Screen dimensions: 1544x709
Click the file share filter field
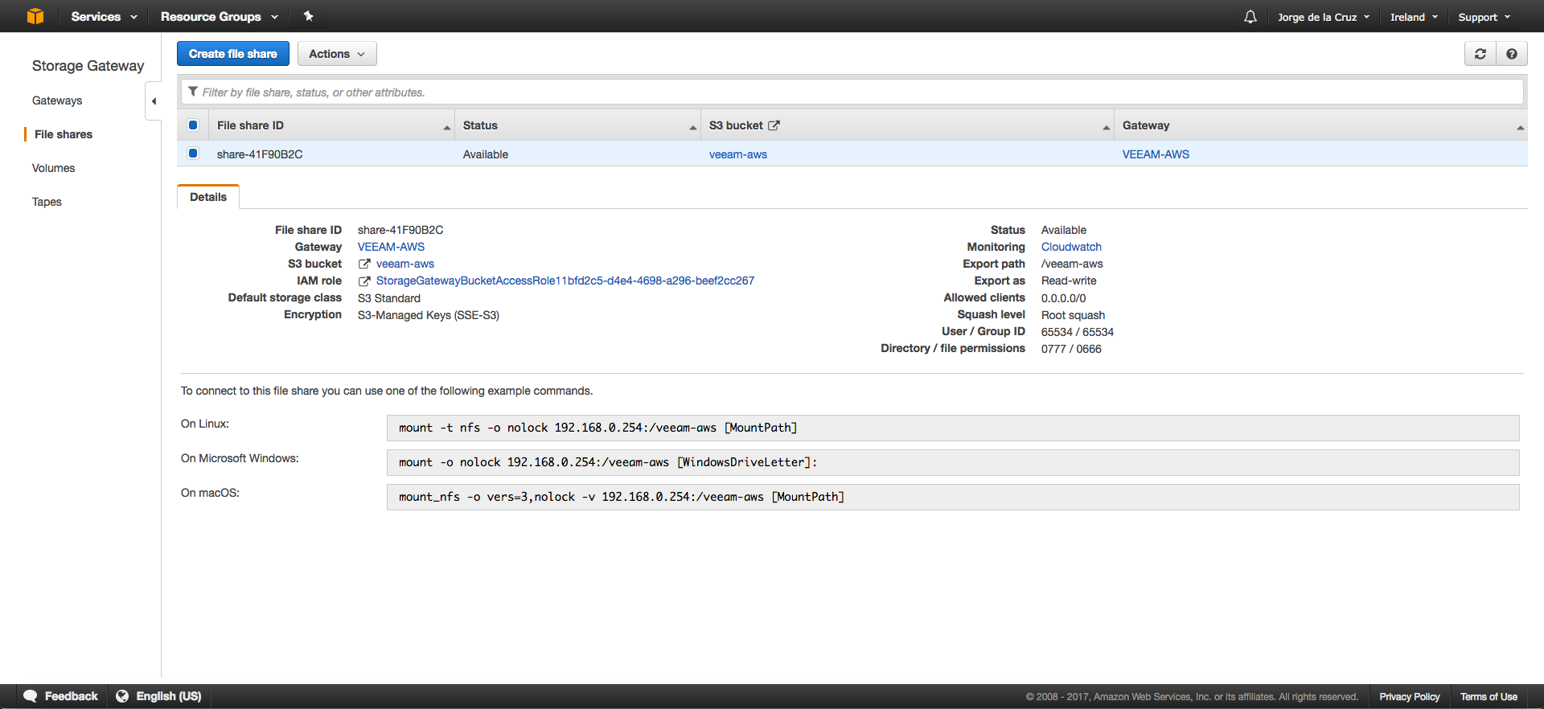point(852,92)
